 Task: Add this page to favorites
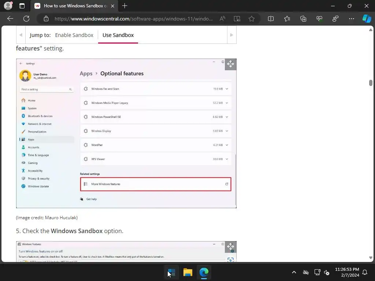click(251, 19)
